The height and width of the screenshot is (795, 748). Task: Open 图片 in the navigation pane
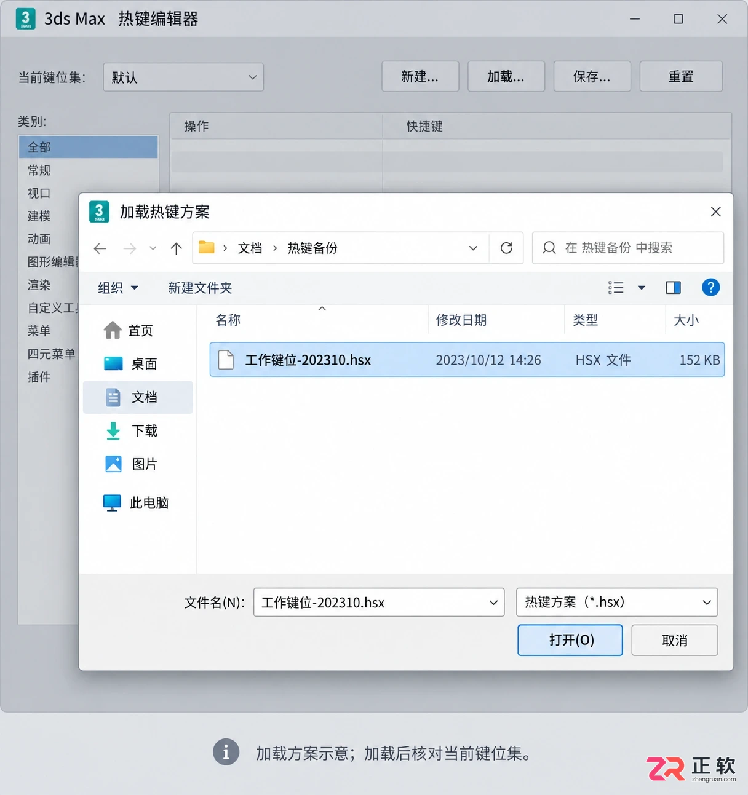click(138, 464)
